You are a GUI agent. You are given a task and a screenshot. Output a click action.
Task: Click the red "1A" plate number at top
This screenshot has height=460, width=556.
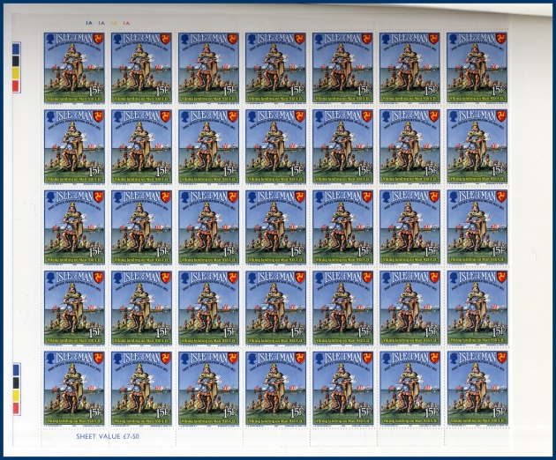127,22
